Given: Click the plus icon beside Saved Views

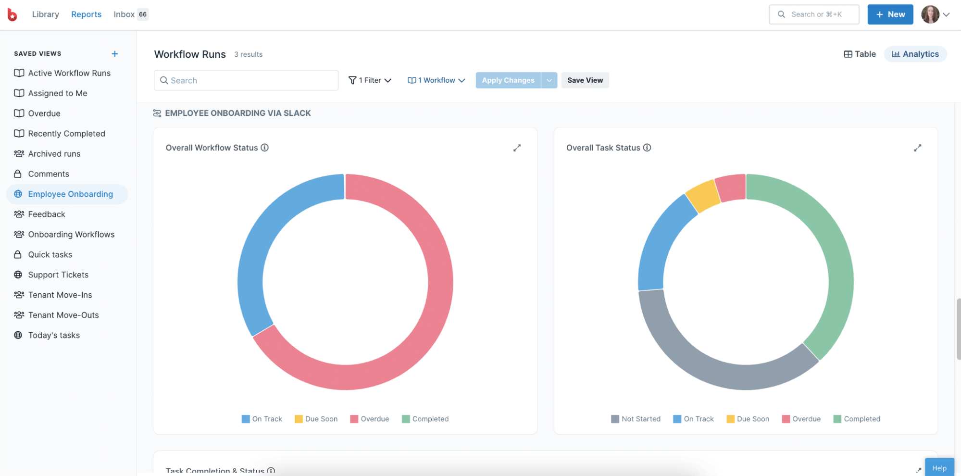Looking at the screenshot, I should point(115,53).
